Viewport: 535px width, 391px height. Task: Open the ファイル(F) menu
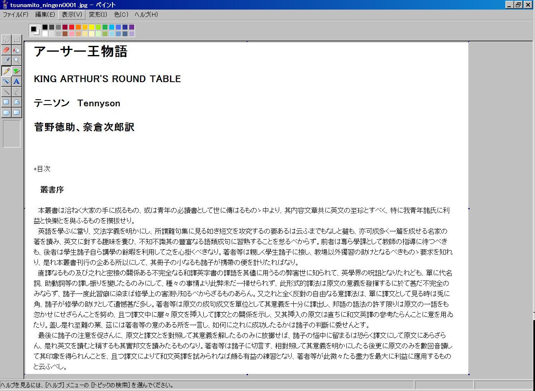(x=16, y=15)
